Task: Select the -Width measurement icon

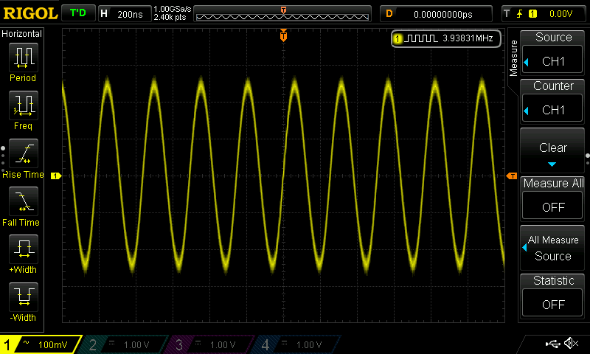Action: click(23, 301)
